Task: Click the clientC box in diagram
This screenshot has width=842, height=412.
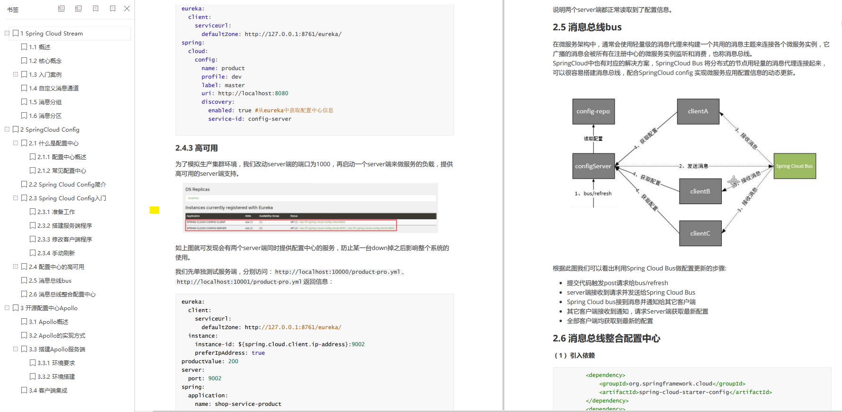Action: tap(700, 233)
